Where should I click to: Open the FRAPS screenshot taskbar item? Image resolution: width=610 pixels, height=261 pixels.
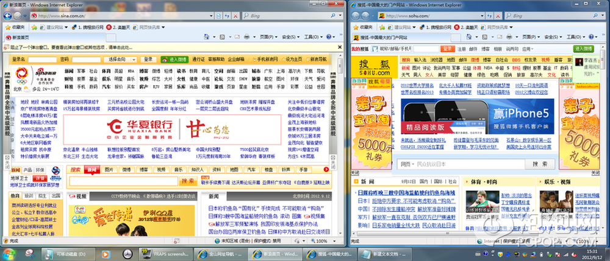coord(166,254)
